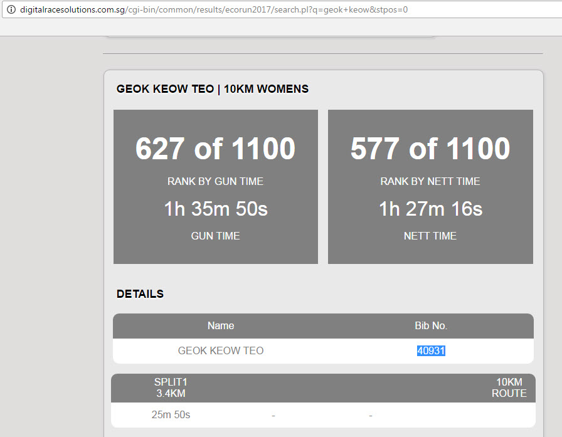Viewport: 562px width, 437px height.
Task: Click the site information icon in address bar
Action: tap(11, 10)
